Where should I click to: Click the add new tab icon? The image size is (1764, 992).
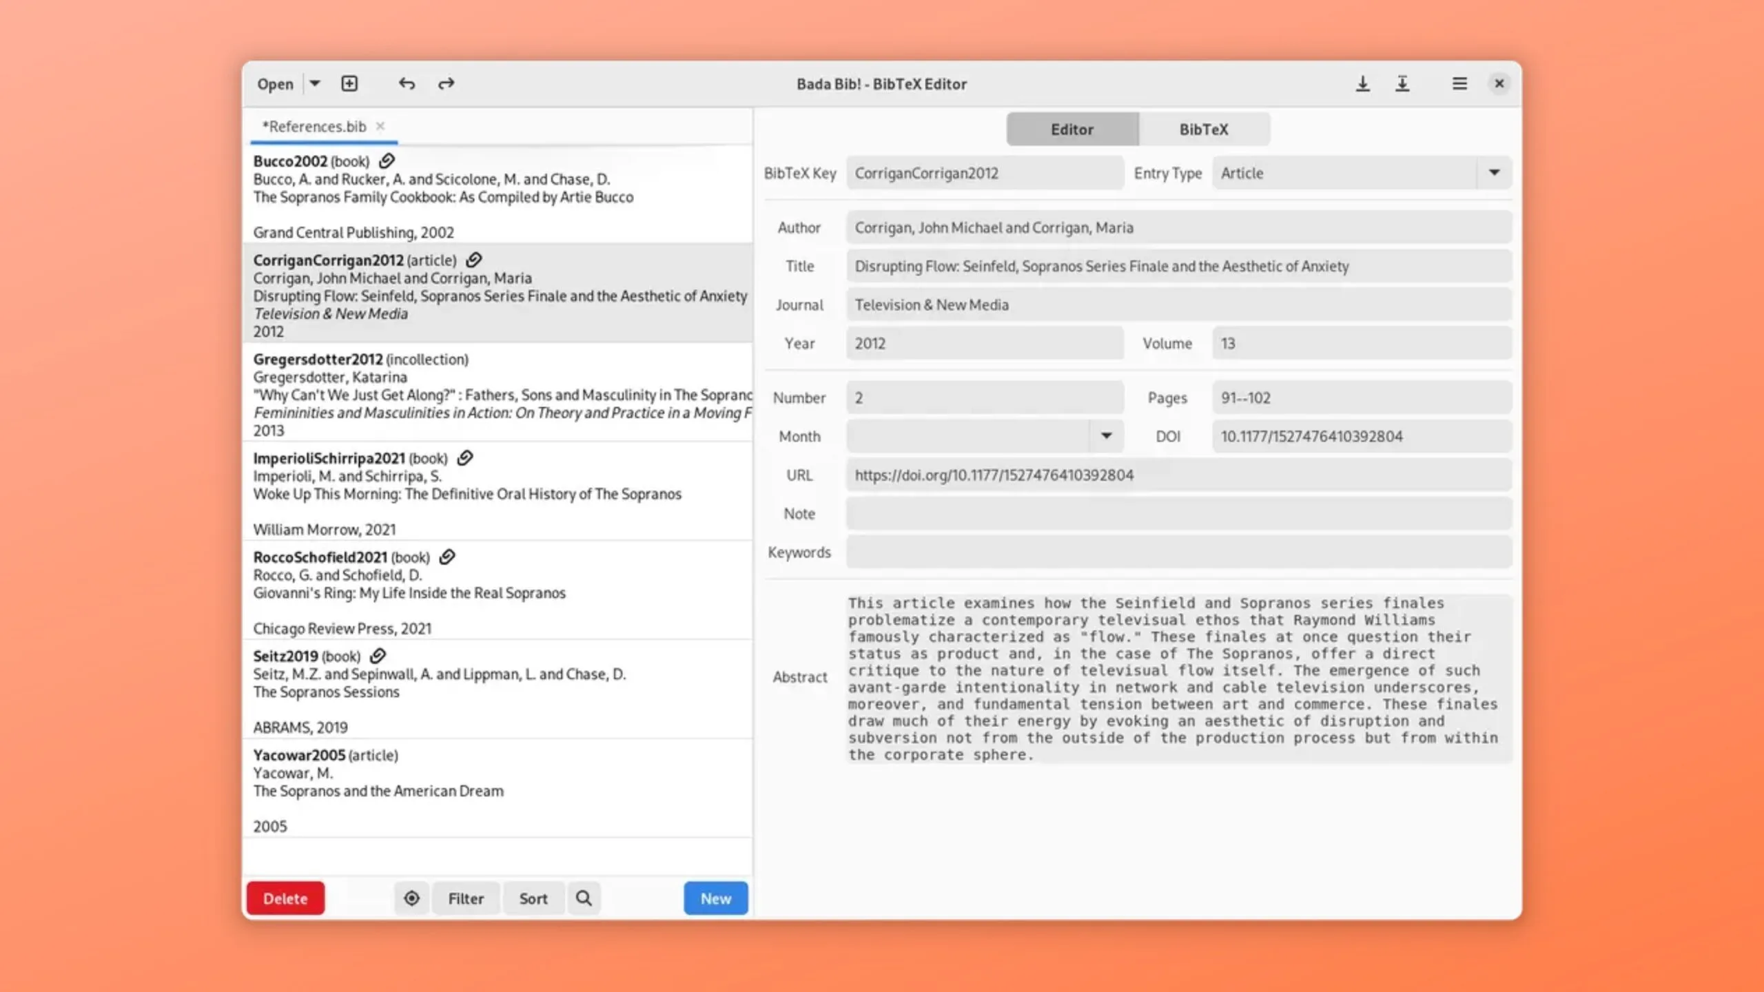coord(350,83)
